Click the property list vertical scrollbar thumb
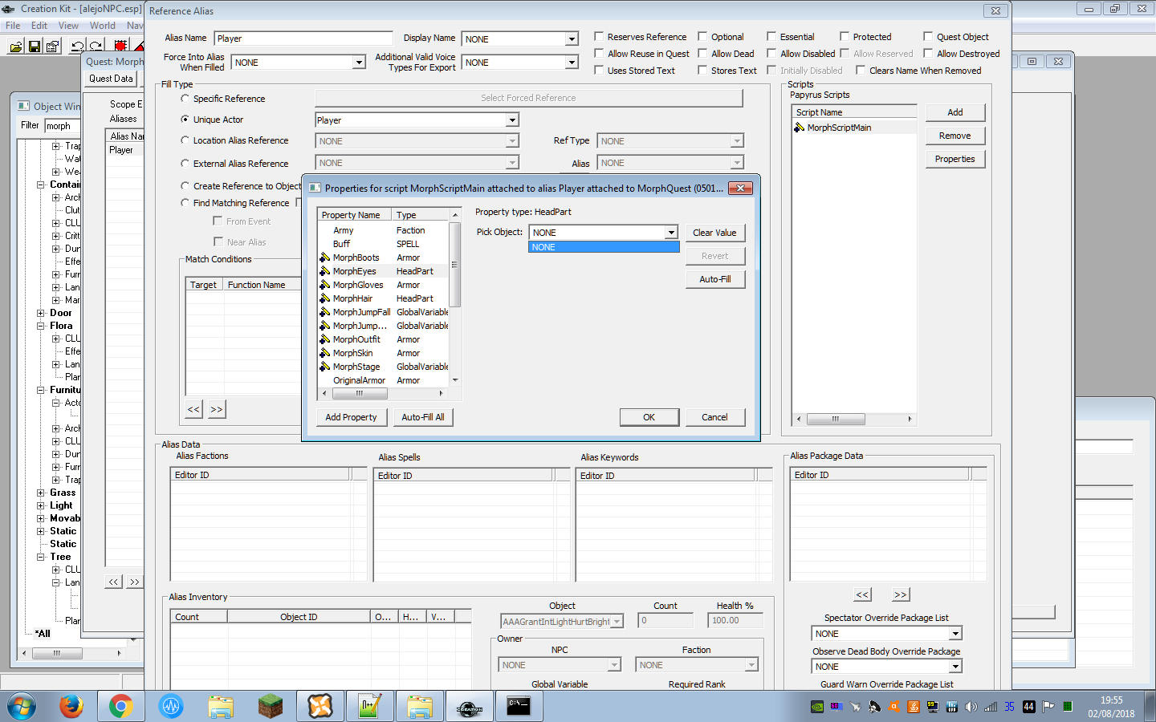The image size is (1156, 722). click(455, 265)
